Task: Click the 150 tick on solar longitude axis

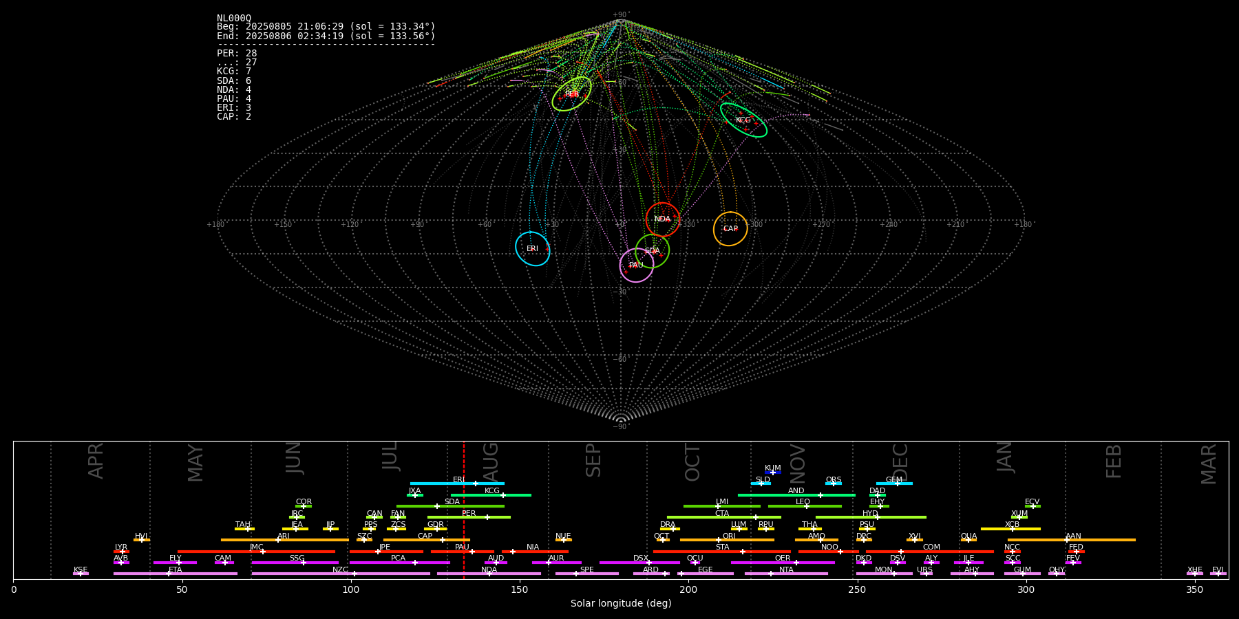Action: tap(520, 589)
